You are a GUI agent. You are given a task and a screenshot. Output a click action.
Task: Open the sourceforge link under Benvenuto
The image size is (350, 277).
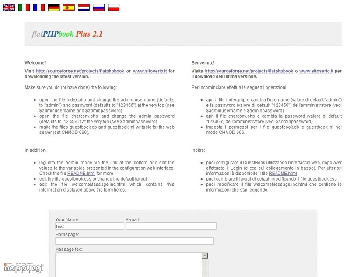(x=249, y=71)
